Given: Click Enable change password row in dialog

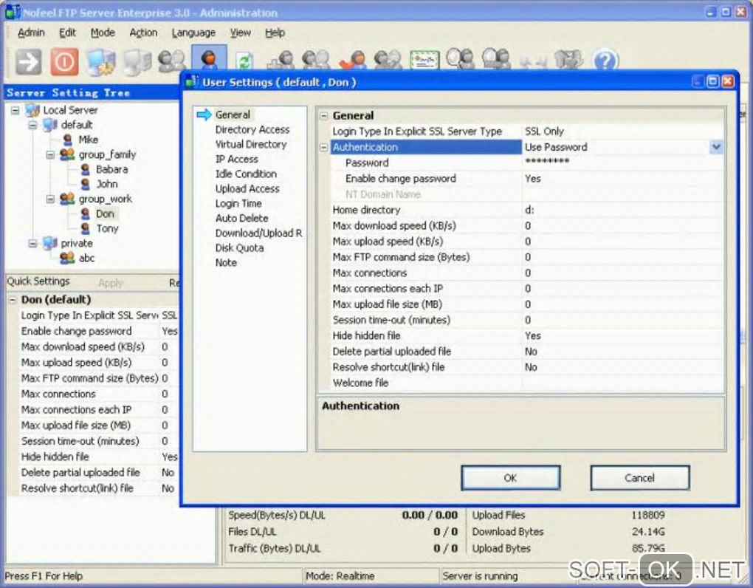Looking at the screenshot, I should point(526,179).
